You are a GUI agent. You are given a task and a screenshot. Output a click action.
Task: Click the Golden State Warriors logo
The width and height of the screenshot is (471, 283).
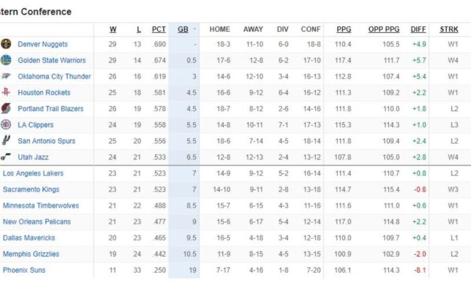coord(6,60)
